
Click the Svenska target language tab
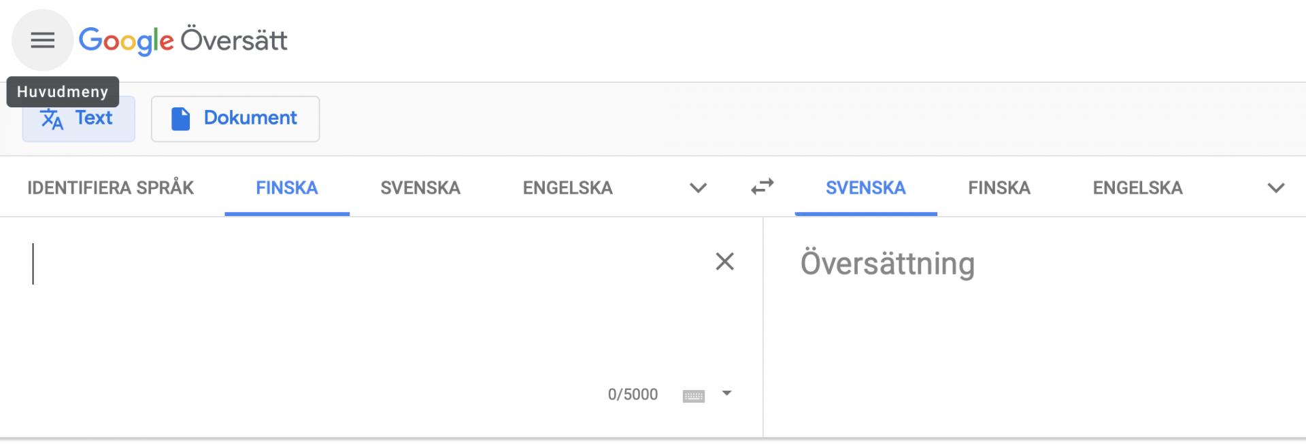click(865, 188)
